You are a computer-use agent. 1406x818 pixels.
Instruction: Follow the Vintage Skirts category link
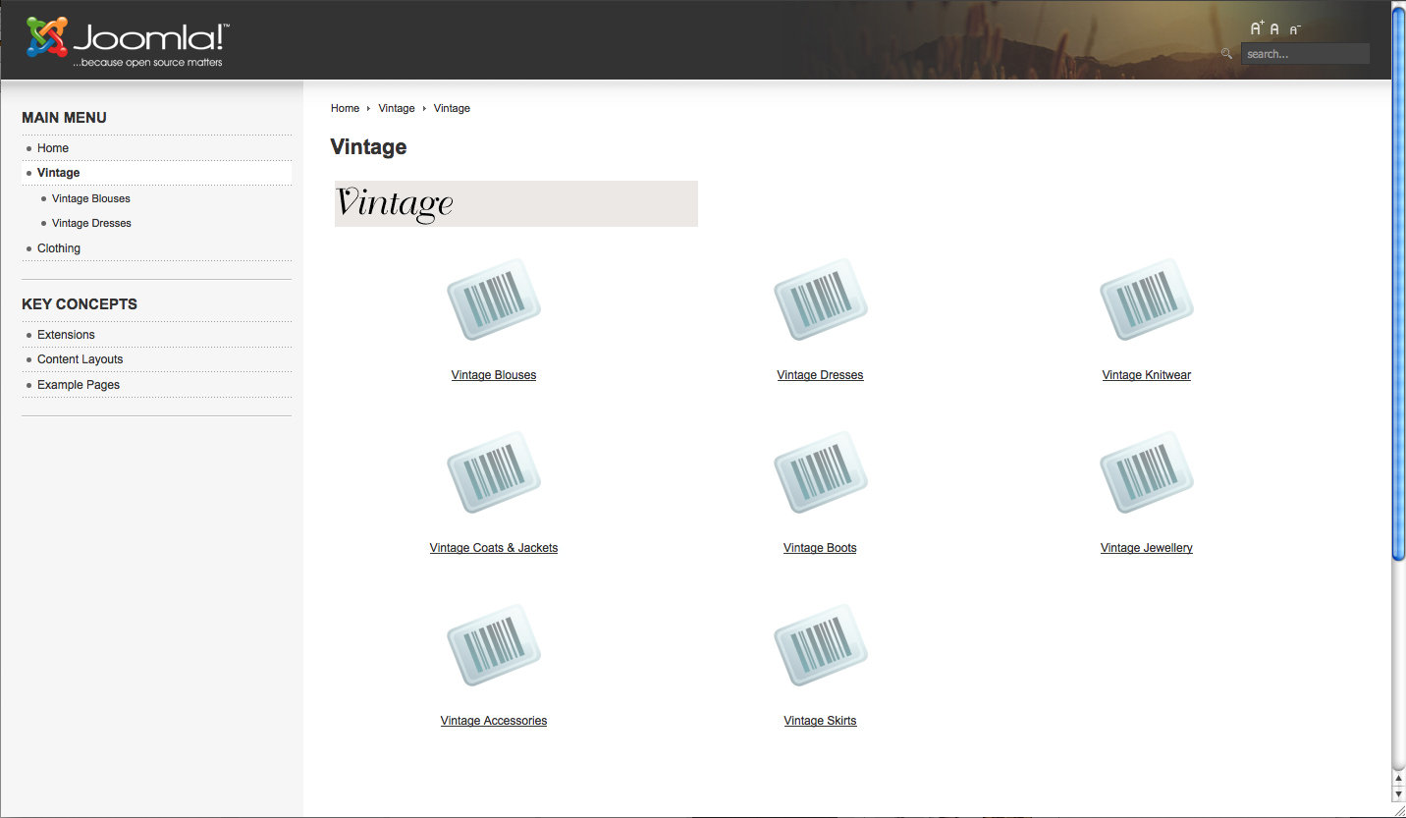point(820,721)
